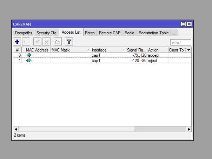The width and height of the screenshot is (212, 159).
Task: Click the horizontal scrollbar right arrow
Action: 189,129
